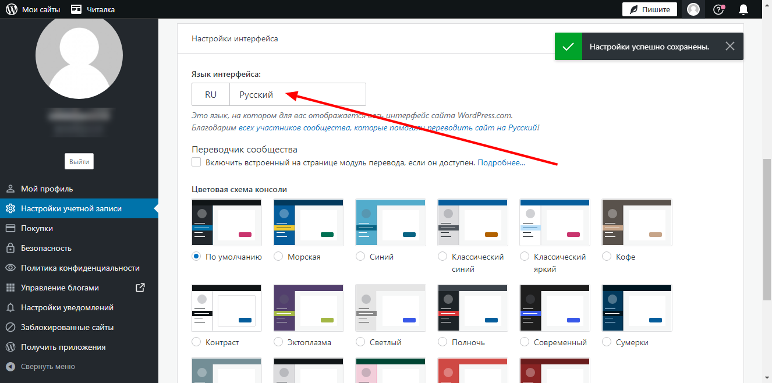Dismiss the settings saved notification
772x383 pixels.
pyautogui.click(x=730, y=46)
